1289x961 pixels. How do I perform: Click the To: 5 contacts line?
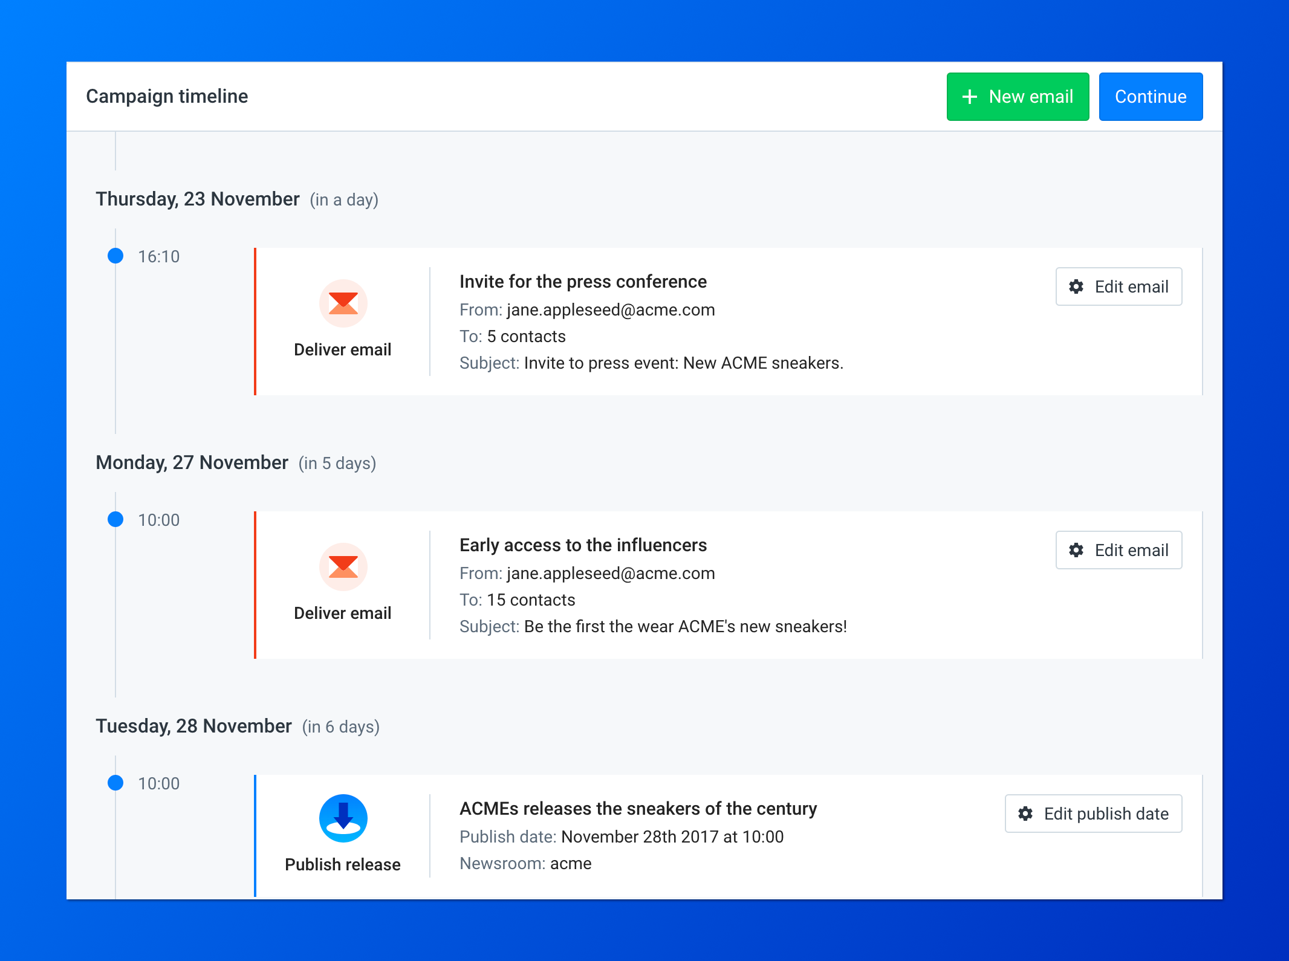(x=513, y=336)
